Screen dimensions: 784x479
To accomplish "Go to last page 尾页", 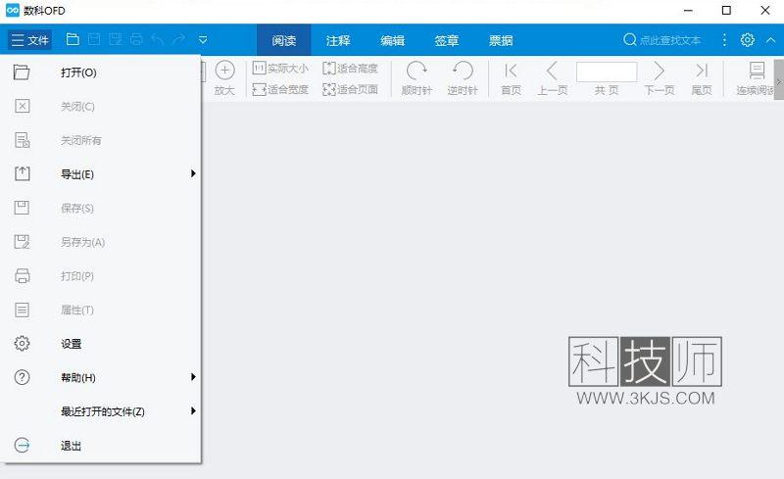I will click(x=702, y=78).
